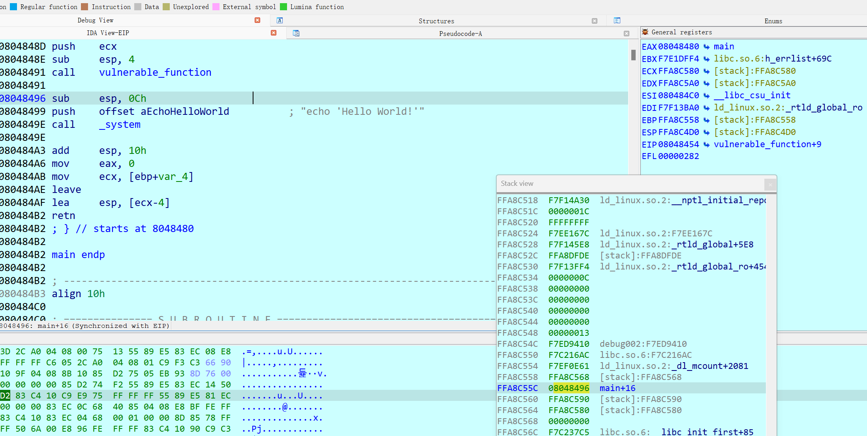Switch to the IDA View-EIP tab

click(x=108, y=33)
